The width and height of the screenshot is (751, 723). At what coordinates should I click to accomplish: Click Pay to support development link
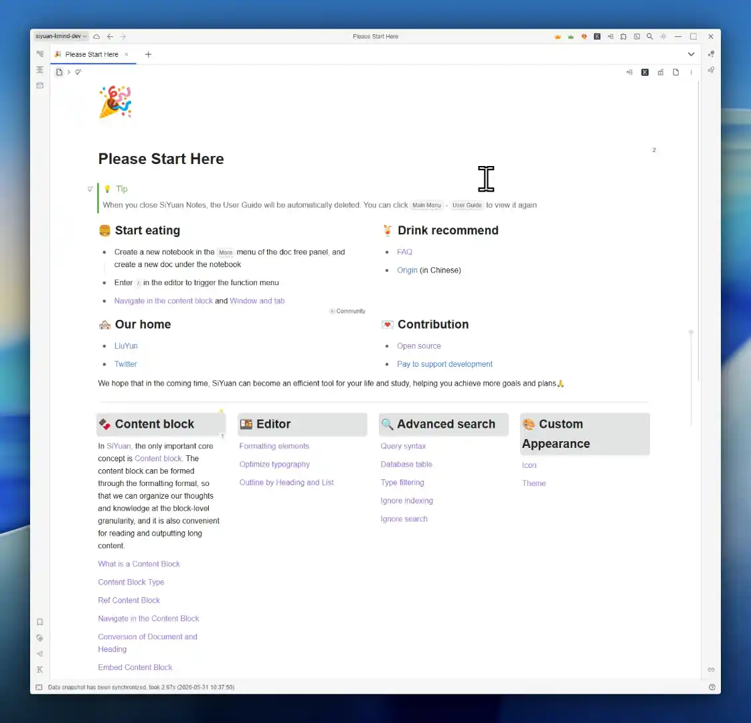[x=444, y=364]
